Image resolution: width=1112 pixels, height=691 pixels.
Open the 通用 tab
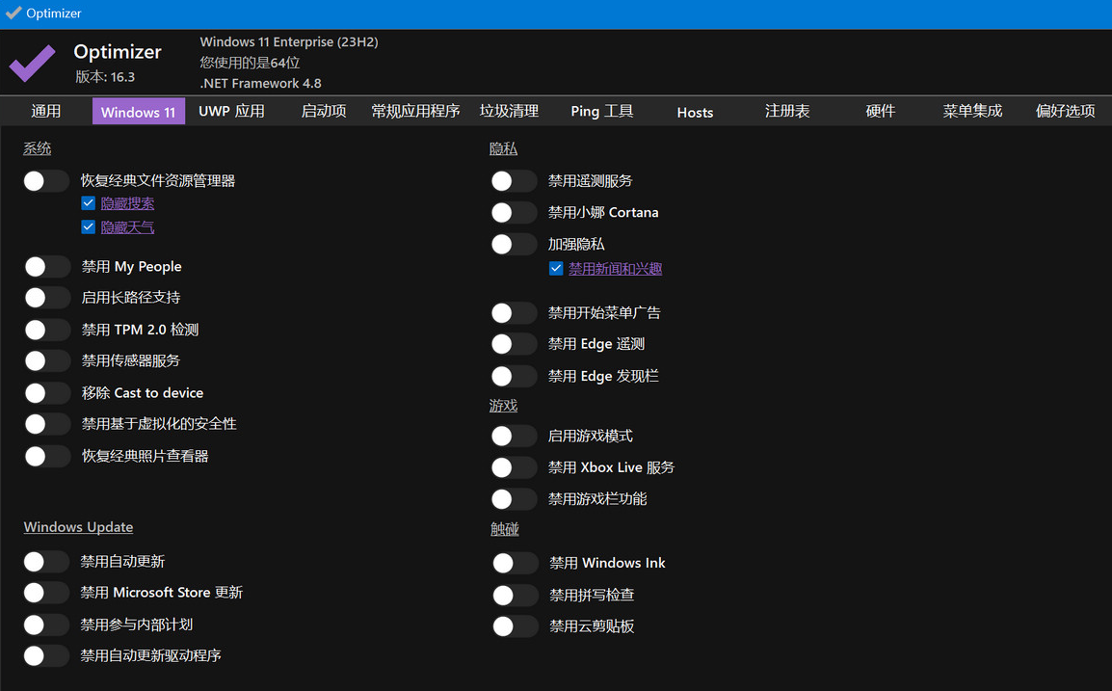pyautogui.click(x=46, y=112)
